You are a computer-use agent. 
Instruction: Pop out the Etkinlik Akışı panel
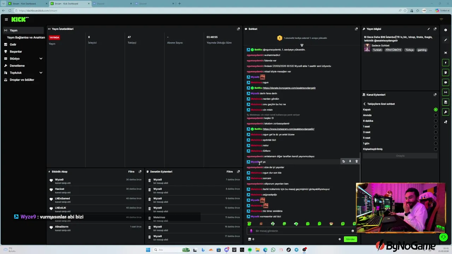click(140, 171)
